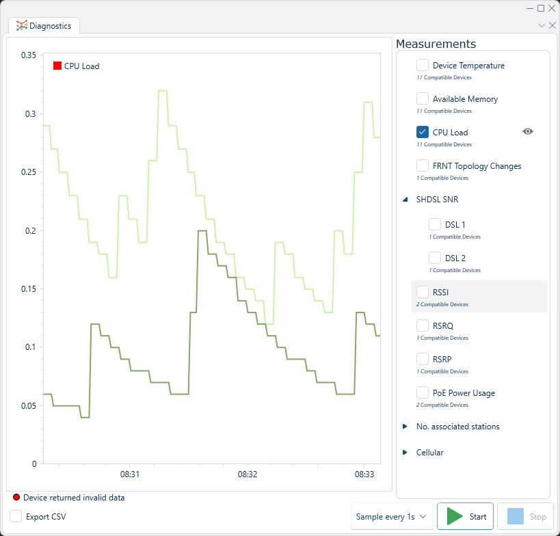Viewport: 560px width, 536px height.
Task: Open the Sample every 1s dropdown
Action: pyautogui.click(x=392, y=516)
